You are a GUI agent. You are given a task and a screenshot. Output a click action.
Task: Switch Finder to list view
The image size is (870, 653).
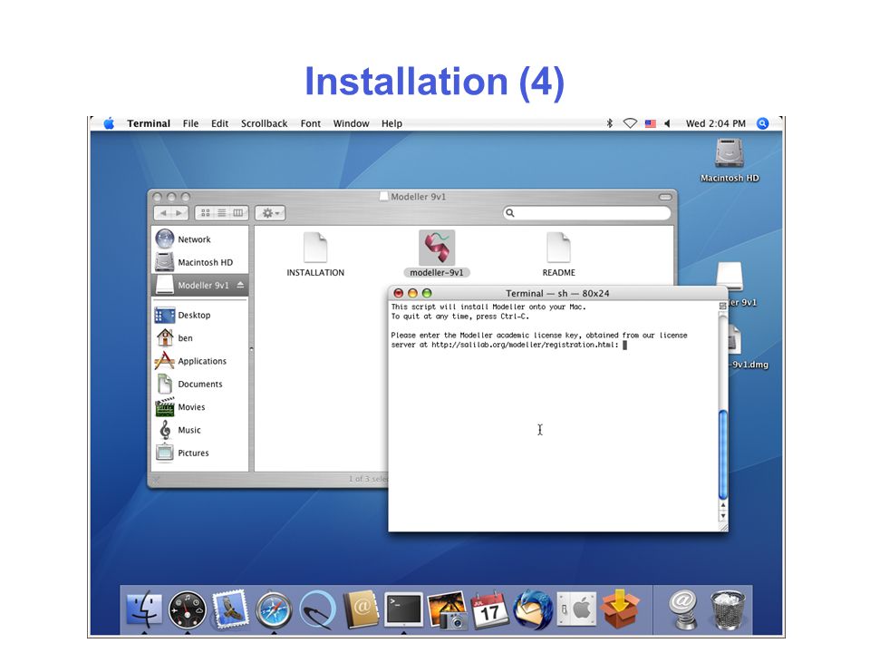point(221,212)
